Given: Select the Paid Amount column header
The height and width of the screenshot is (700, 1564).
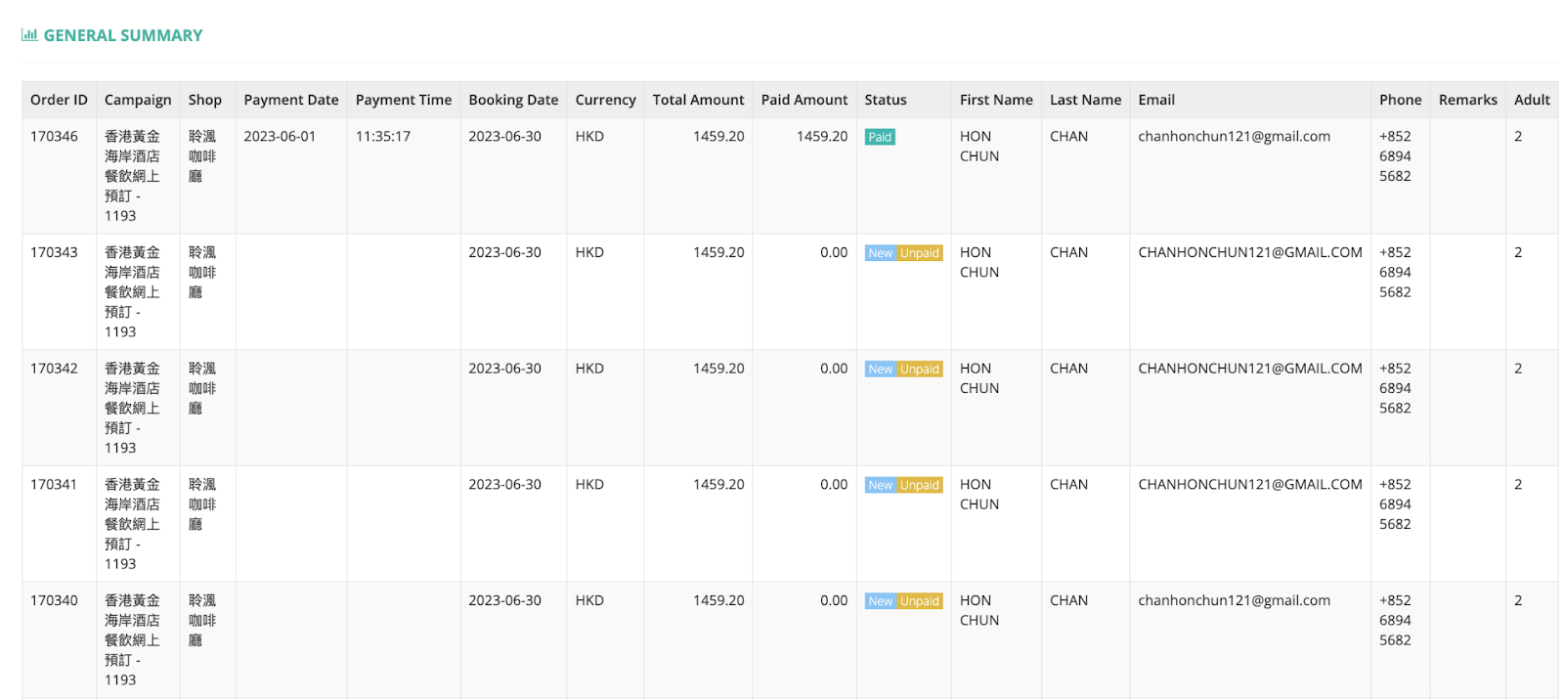Looking at the screenshot, I should click(x=804, y=100).
